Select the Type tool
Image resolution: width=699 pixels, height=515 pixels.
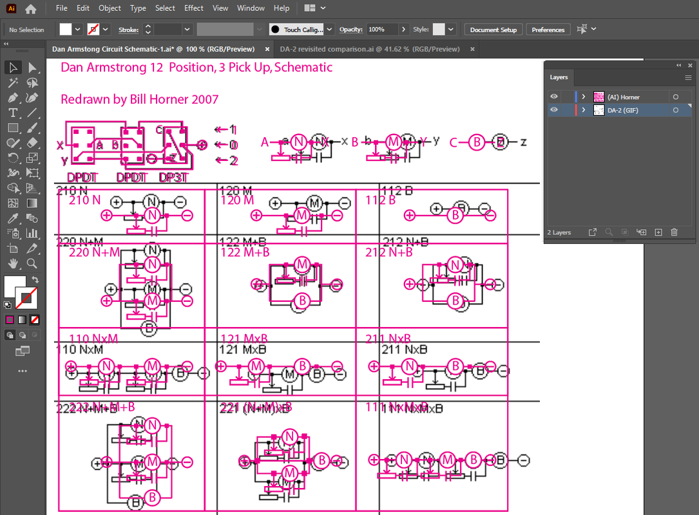point(13,113)
